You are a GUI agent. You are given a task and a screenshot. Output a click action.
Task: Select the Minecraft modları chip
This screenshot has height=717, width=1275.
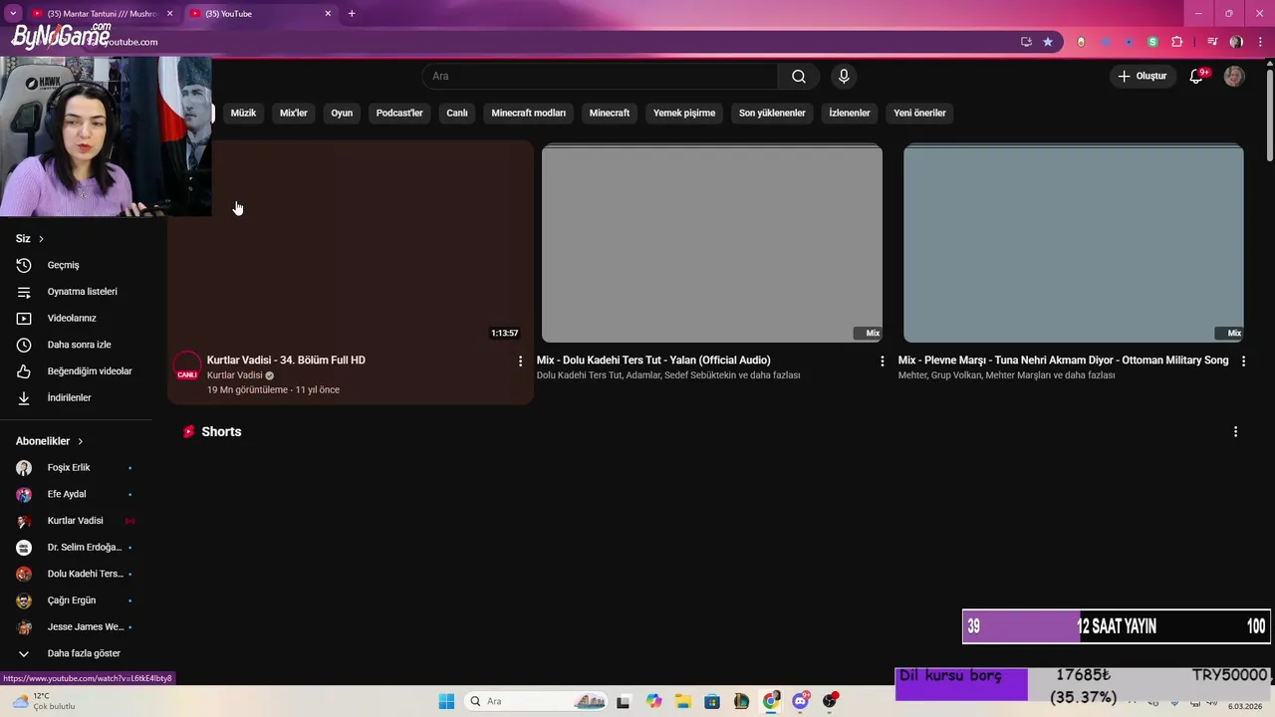(529, 114)
